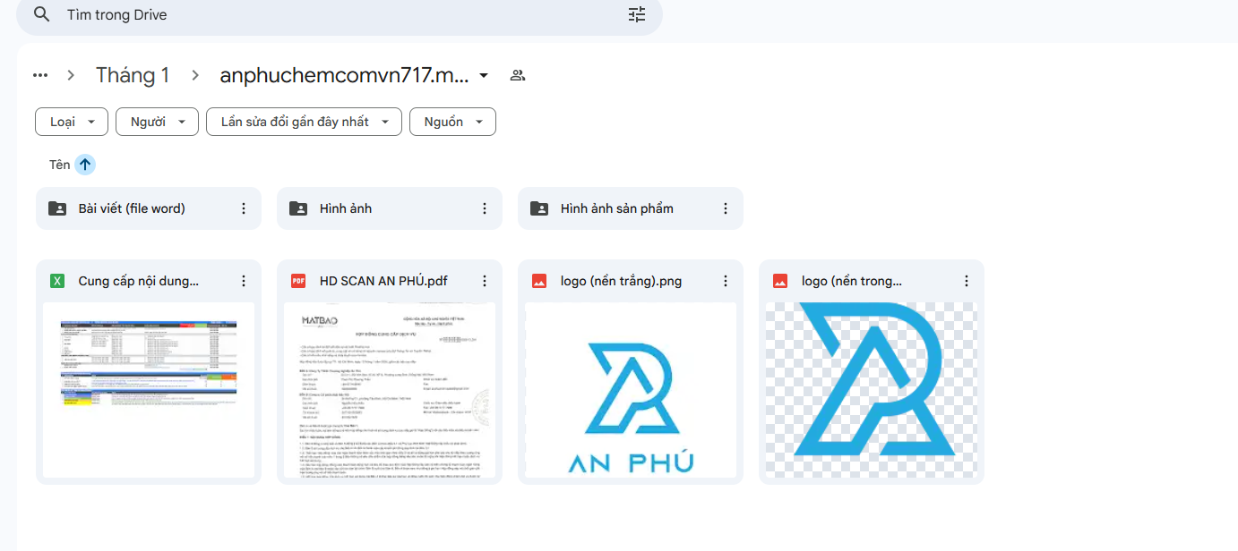Open more actions for Cung cấp nội dung file
Image resolution: width=1238 pixels, height=551 pixels.
[244, 281]
